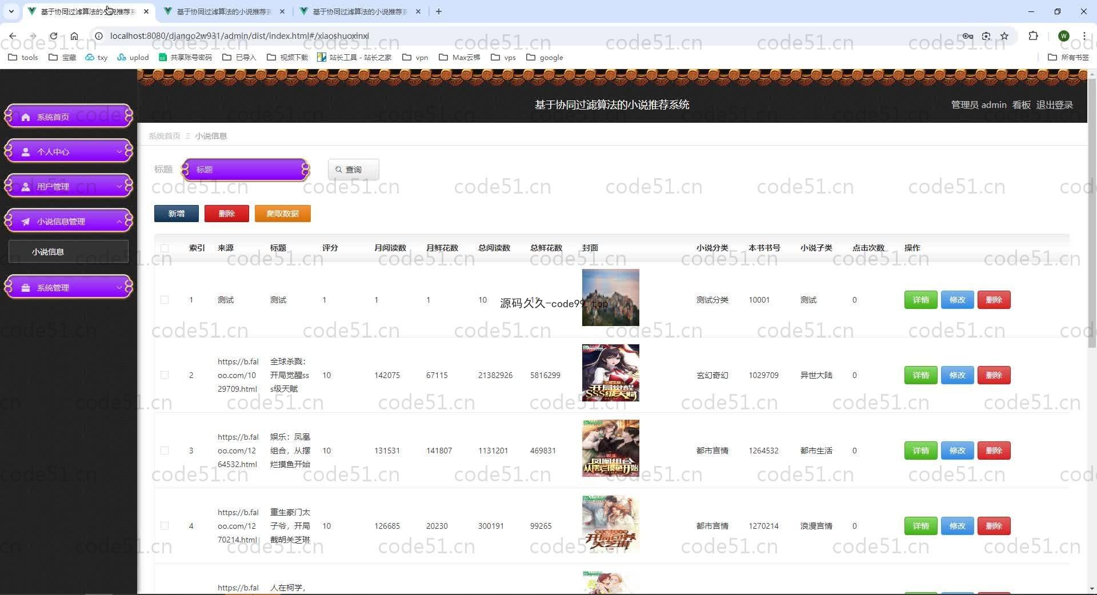Go back with the browser back arrow

(x=13, y=35)
